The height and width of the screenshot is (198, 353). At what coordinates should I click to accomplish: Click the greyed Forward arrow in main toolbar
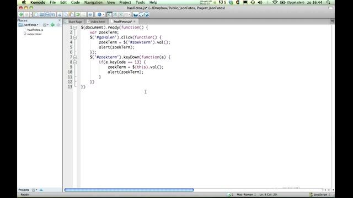(26, 15)
